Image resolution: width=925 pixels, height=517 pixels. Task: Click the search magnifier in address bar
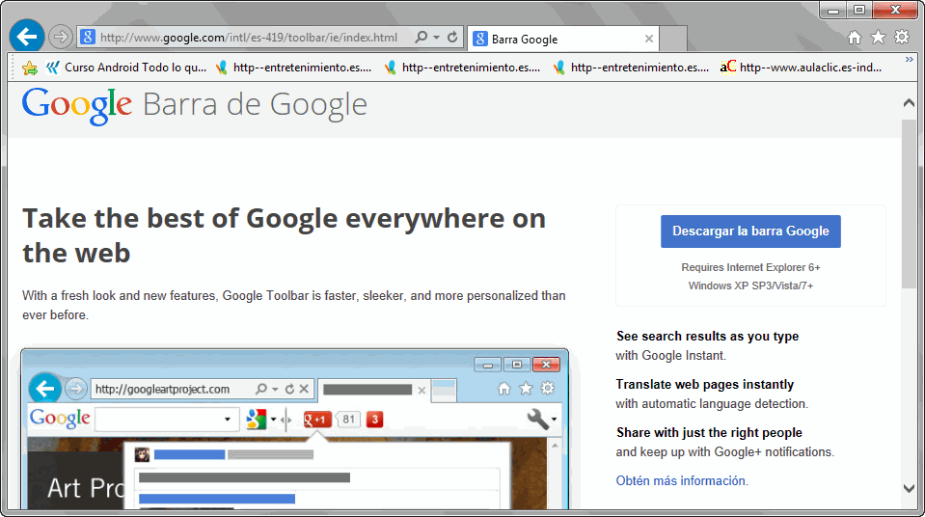[x=421, y=38]
